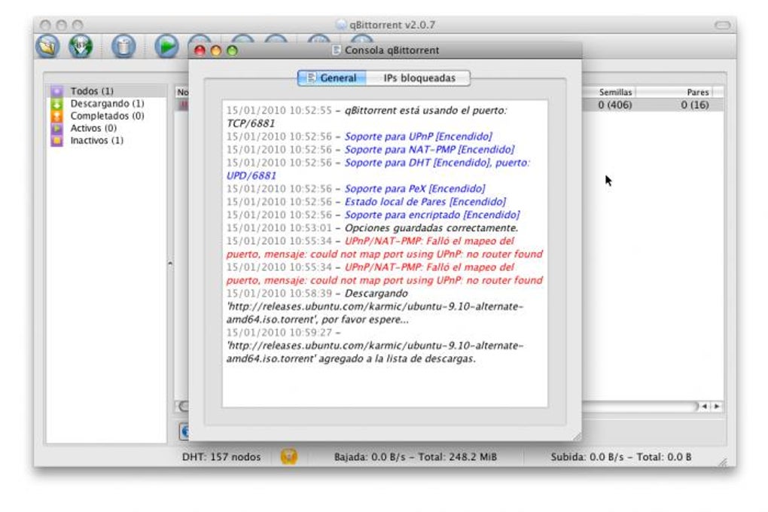Delete the selected torrent using the trash icon
Screen dimensions: 768x512
click(x=123, y=47)
